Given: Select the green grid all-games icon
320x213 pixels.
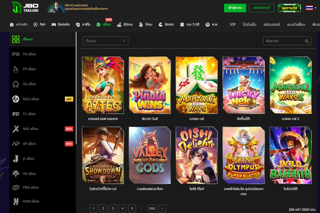Looking at the screenshot, I should [x=16, y=39].
